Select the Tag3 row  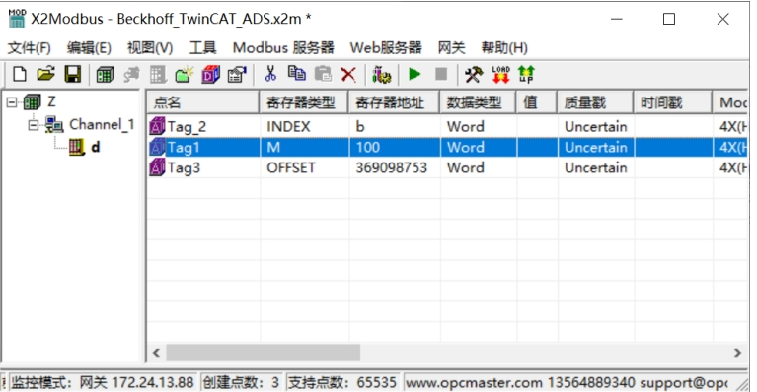point(446,167)
